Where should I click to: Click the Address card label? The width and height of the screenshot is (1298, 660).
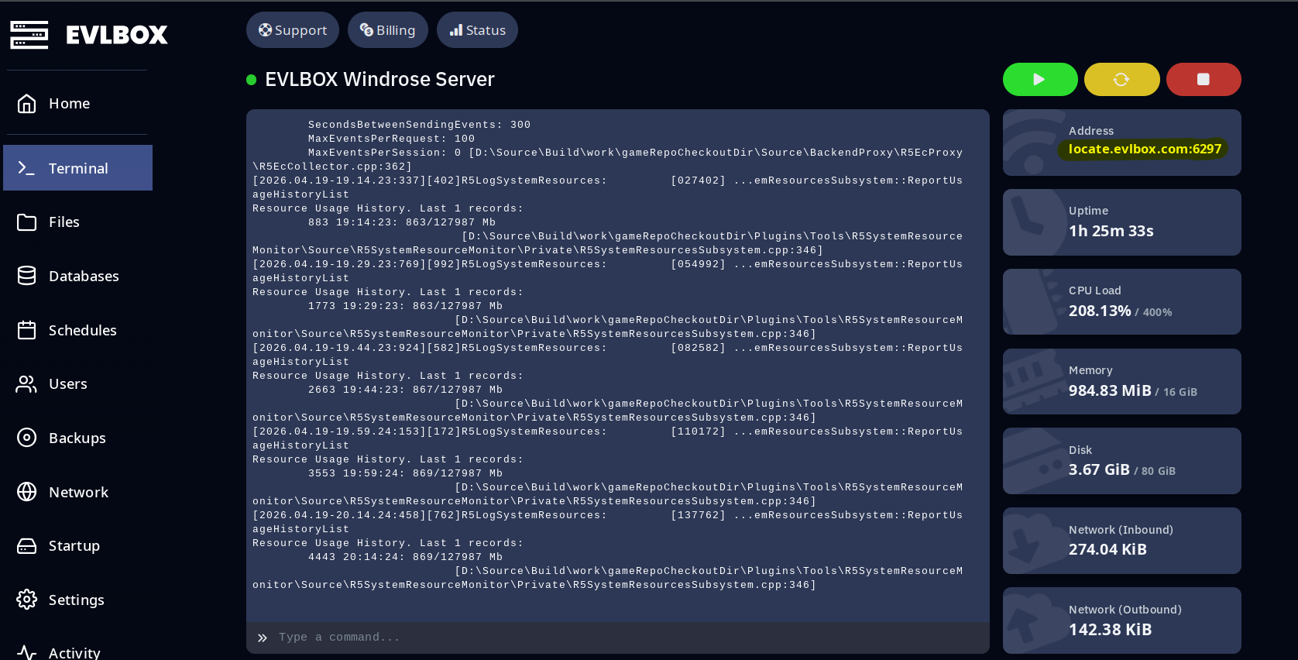click(x=1091, y=131)
